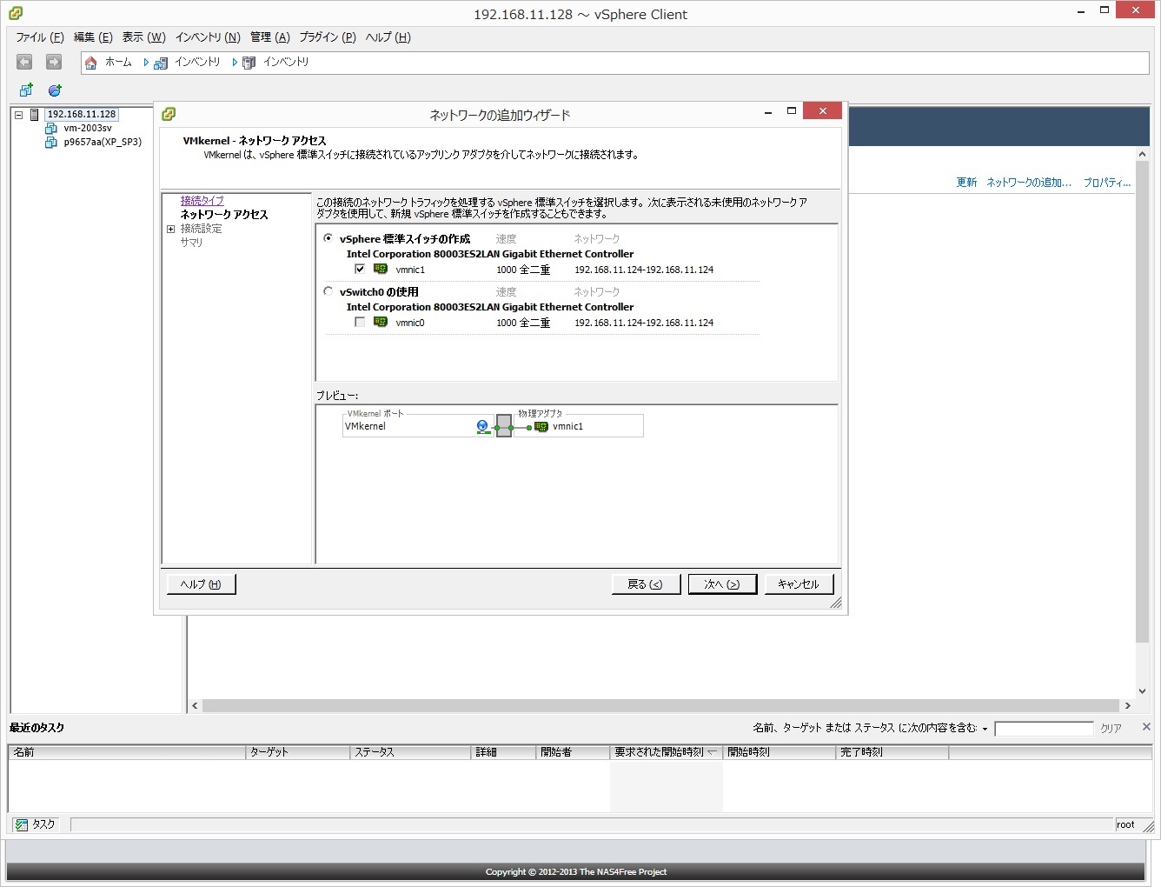Click the ヘルプ (H) button in wizard
The width and height of the screenshot is (1161, 887).
pos(201,584)
